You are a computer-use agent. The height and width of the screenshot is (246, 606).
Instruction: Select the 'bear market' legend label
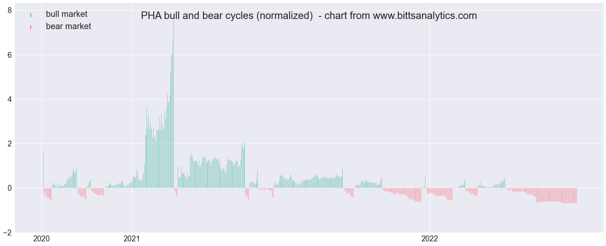68,26
